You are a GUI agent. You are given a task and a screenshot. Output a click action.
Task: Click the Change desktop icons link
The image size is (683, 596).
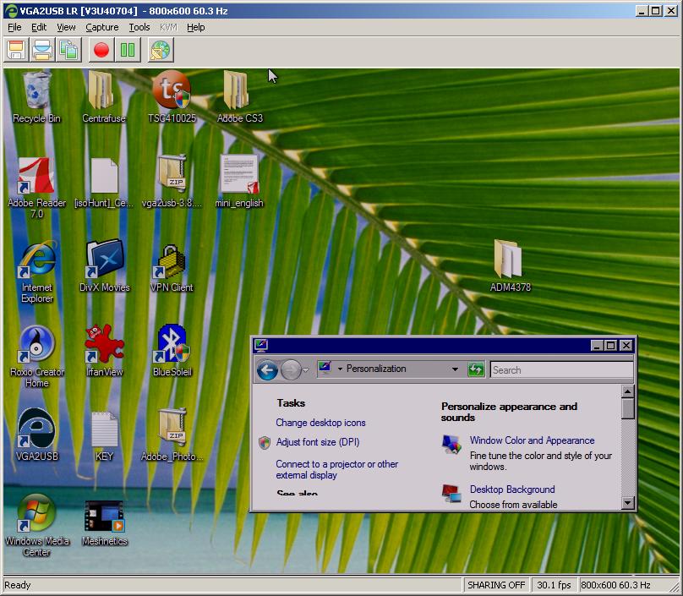click(320, 423)
